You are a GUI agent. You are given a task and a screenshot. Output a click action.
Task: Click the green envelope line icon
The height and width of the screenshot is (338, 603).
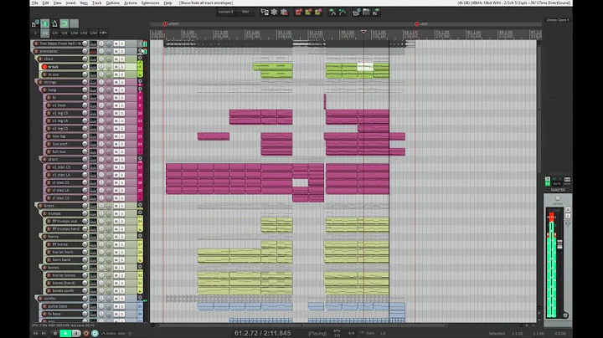342,12
